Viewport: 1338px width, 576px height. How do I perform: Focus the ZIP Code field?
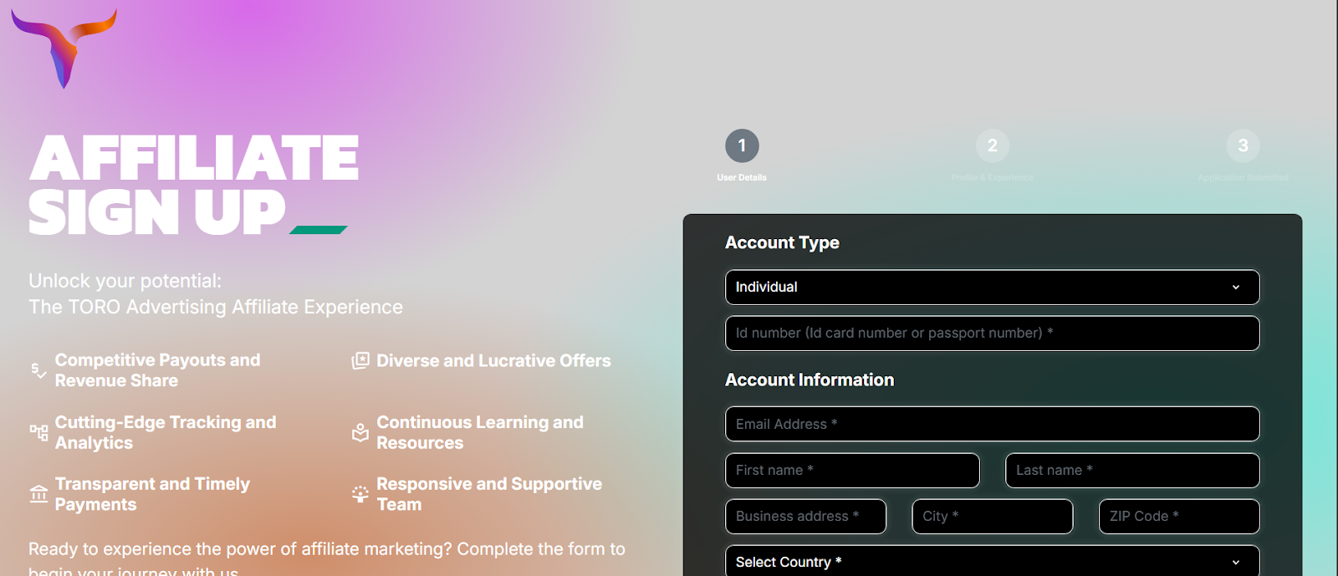click(1179, 516)
